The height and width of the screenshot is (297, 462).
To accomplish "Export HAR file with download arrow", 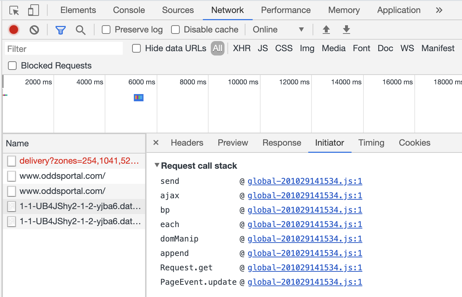I will pyautogui.click(x=346, y=30).
